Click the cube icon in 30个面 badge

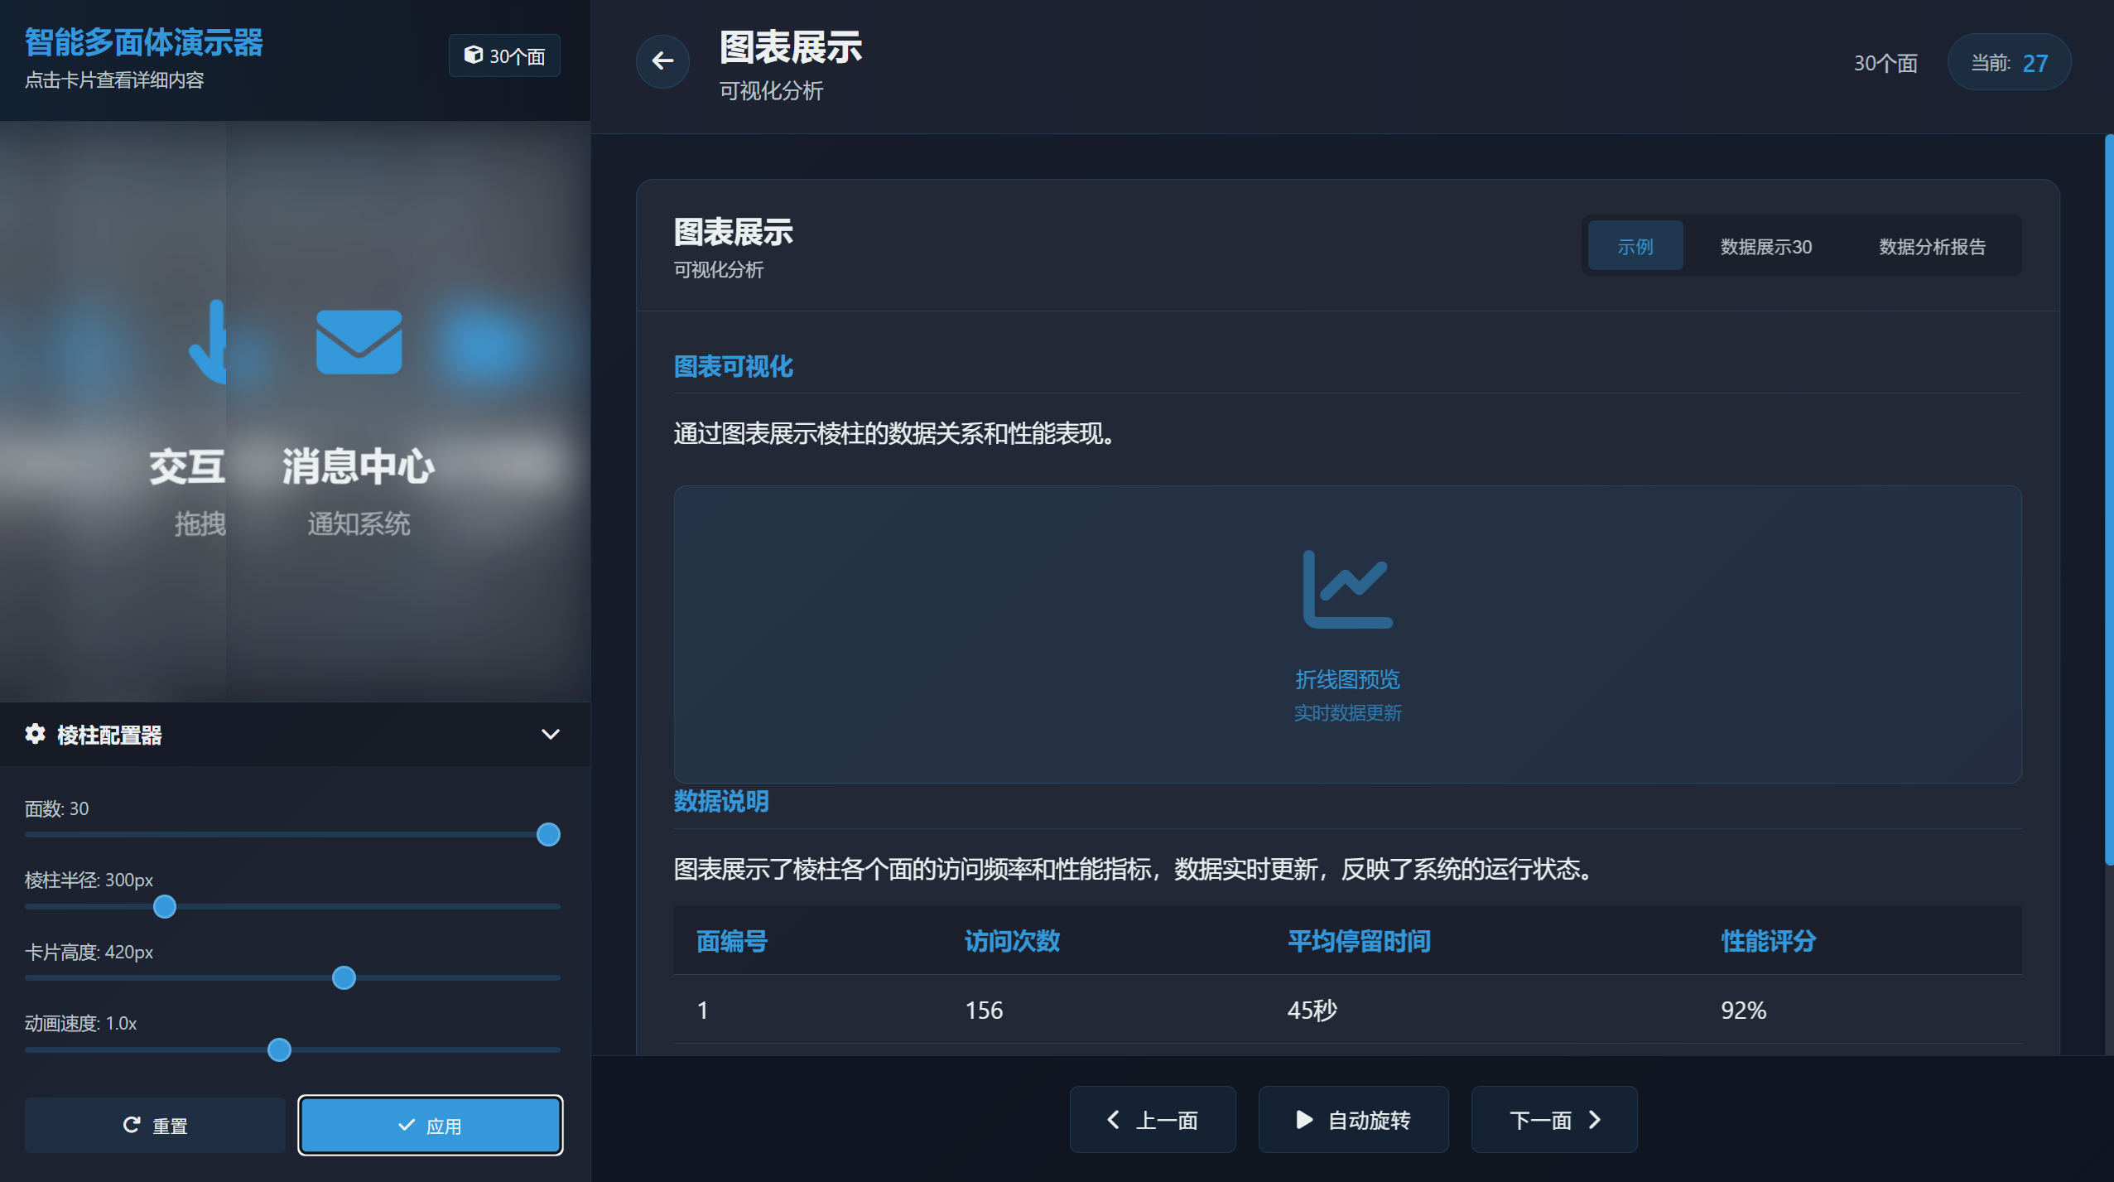pyautogui.click(x=473, y=55)
